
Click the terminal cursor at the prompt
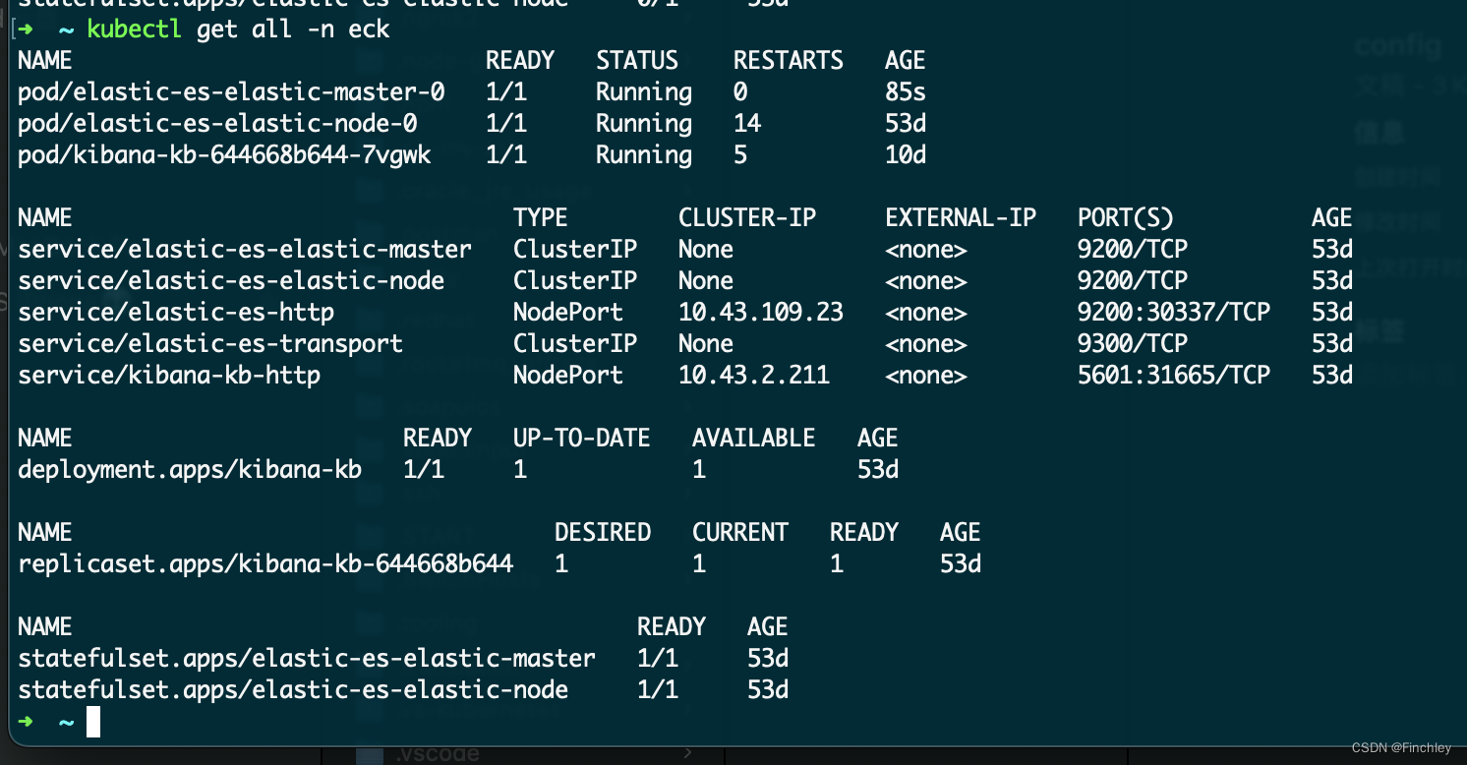click(x=93, y=722)
